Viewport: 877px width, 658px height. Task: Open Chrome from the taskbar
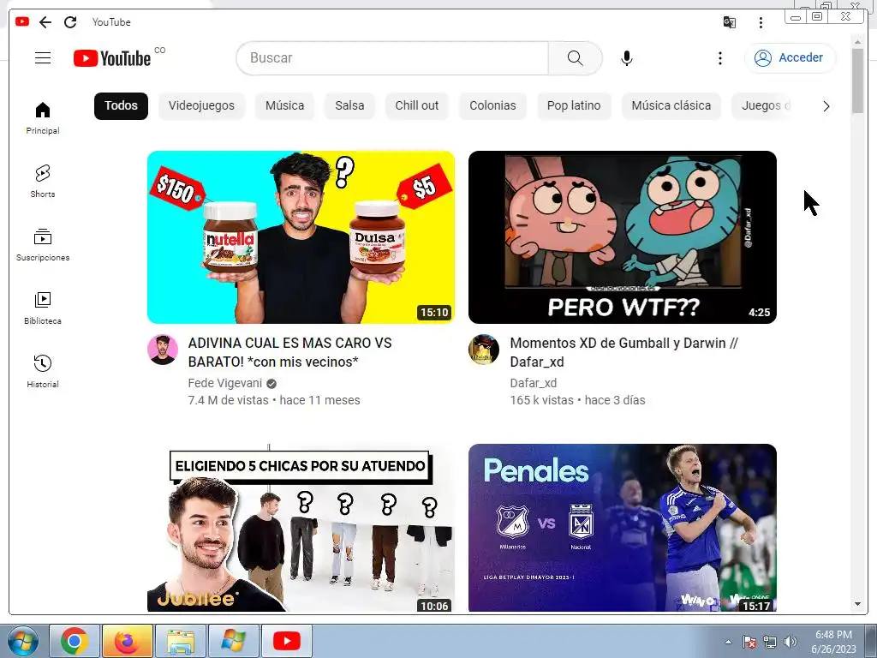pos(75,641)
